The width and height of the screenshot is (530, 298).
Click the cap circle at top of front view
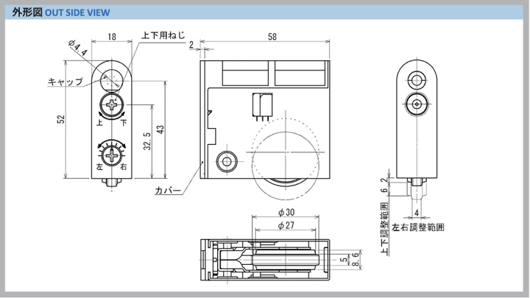click(x=113, y=78)
